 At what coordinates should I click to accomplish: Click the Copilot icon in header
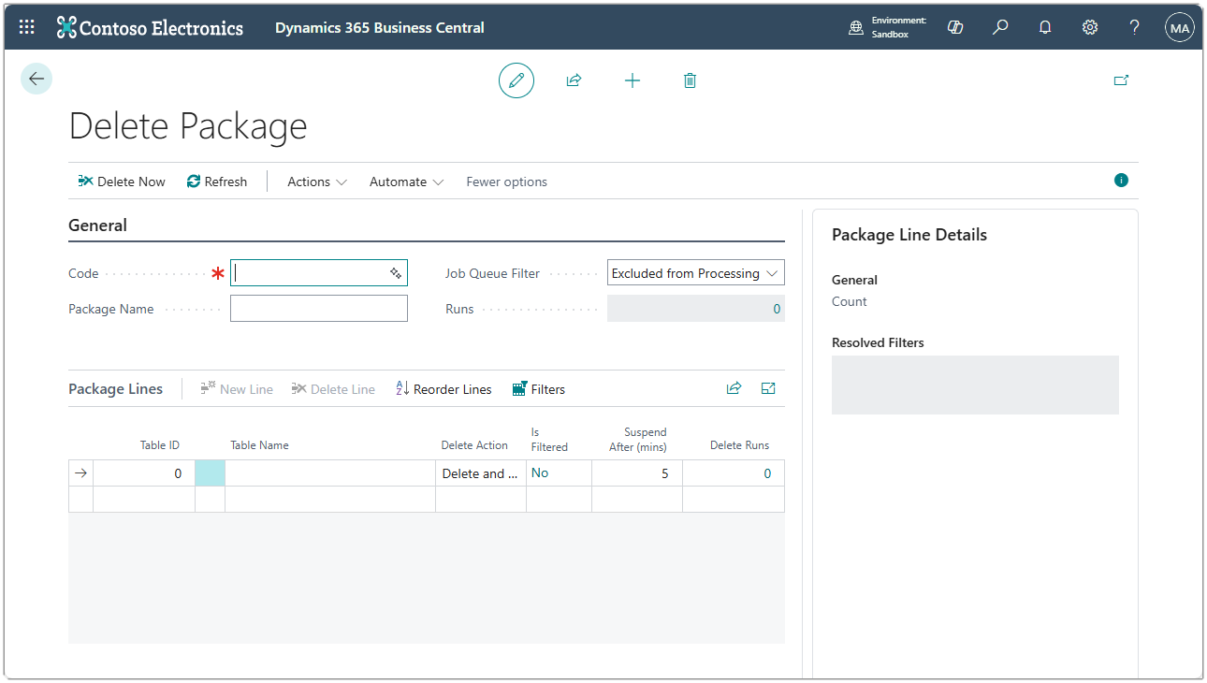[955, 27]
